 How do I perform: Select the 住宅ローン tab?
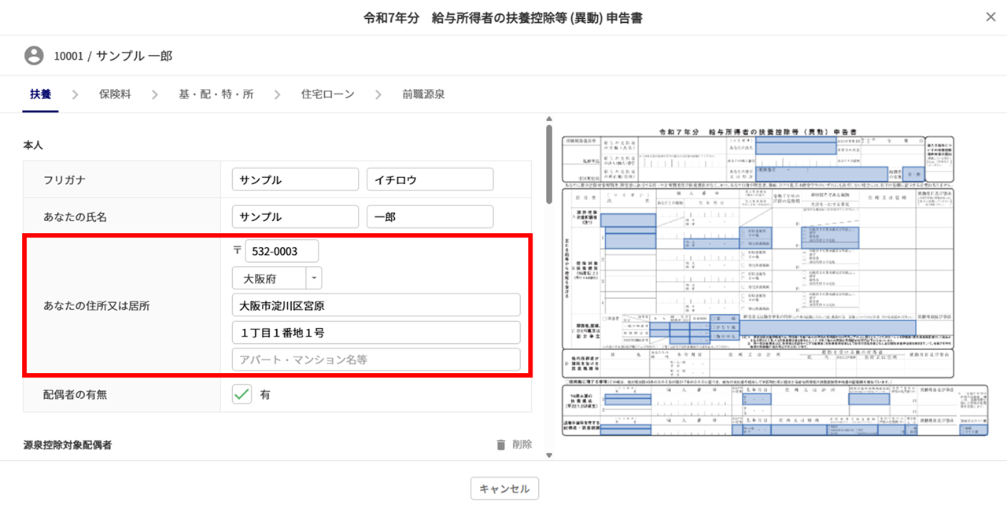click(327, 94)
